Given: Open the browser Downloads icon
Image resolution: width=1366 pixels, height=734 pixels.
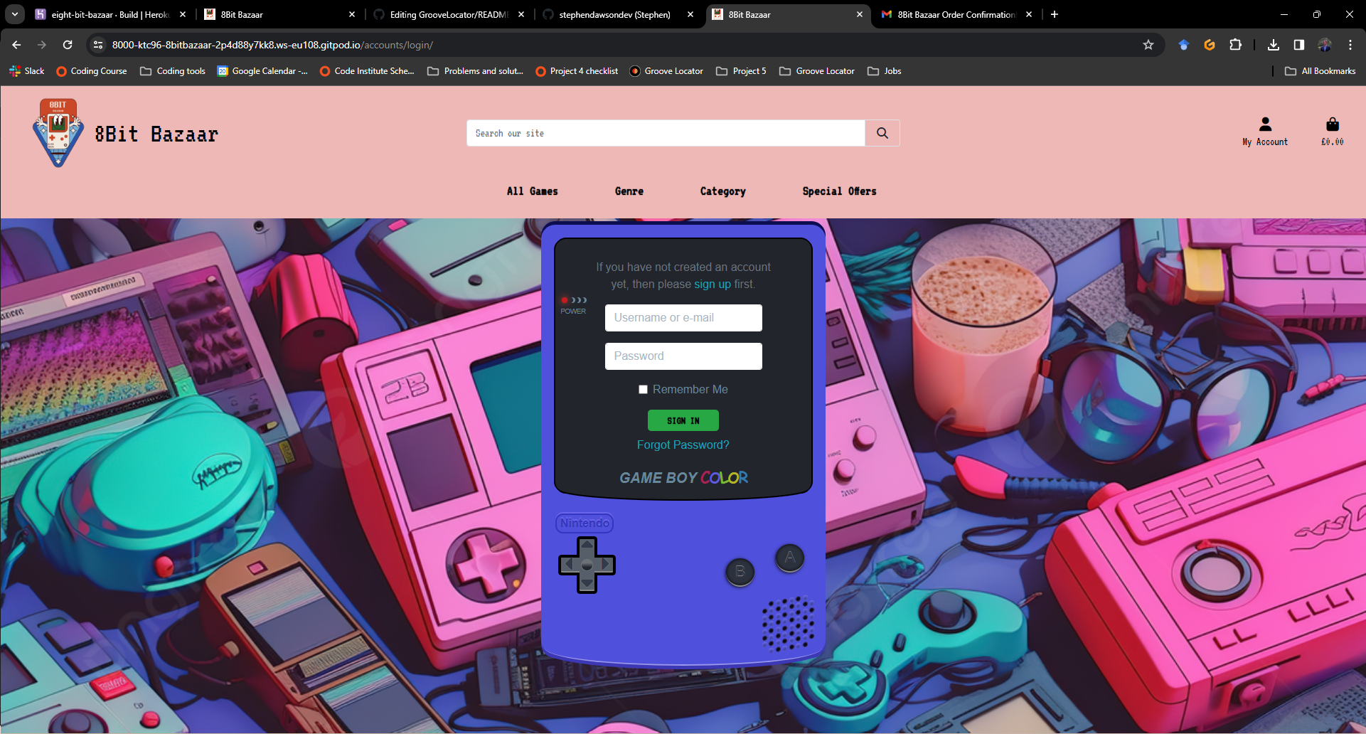Looking at the screenshot, I should pyautogui.click(x=1274, y=45).
